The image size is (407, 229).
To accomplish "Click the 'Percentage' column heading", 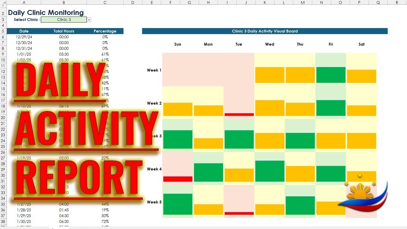I will tap(105, 31).
